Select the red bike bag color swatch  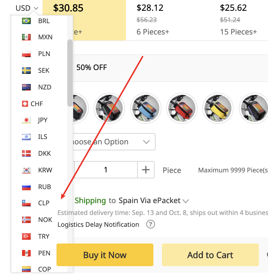[x=182, y=108]
